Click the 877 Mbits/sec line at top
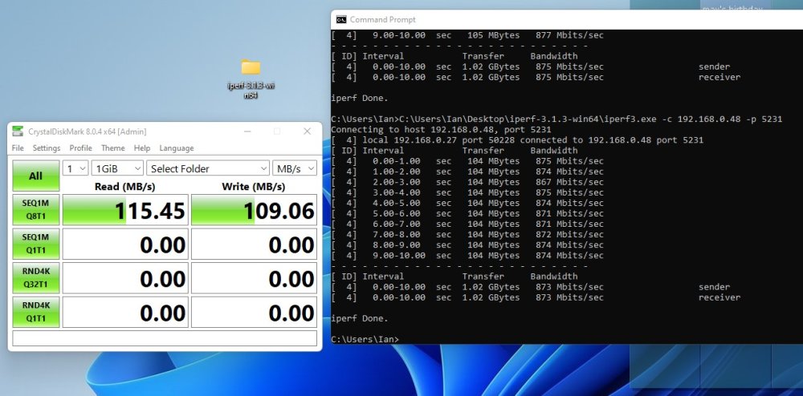The width and height of the screenshot is (803, 396). [x=467, y=35]
